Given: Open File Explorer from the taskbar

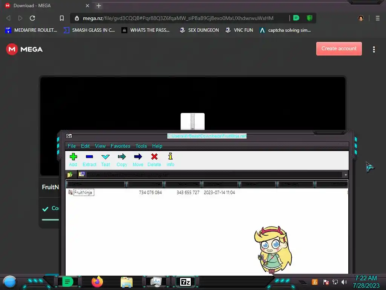Looking at the screenshot, I should click(x=127, y=282).
